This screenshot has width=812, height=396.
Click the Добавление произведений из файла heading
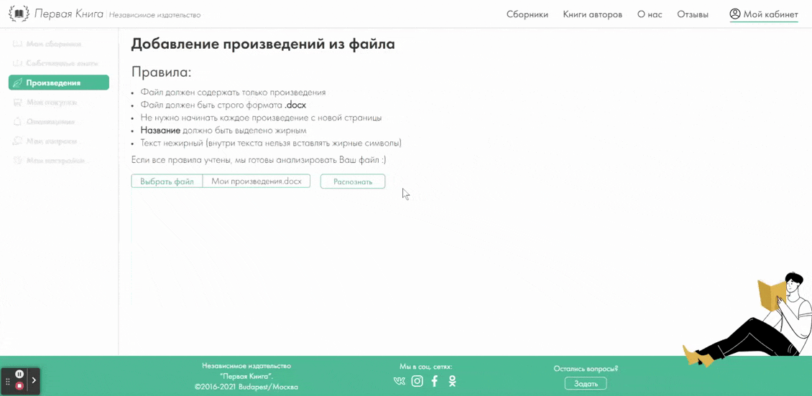pos(263,44)
